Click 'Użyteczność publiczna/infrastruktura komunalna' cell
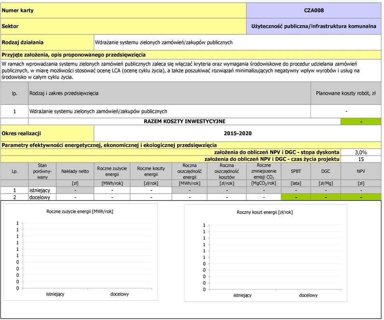 (x=314, y=26)
